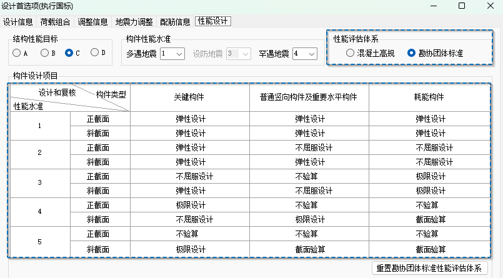503x278 pixels.
Task: Select the 地震力调整 tab
Action: (134, 21)
